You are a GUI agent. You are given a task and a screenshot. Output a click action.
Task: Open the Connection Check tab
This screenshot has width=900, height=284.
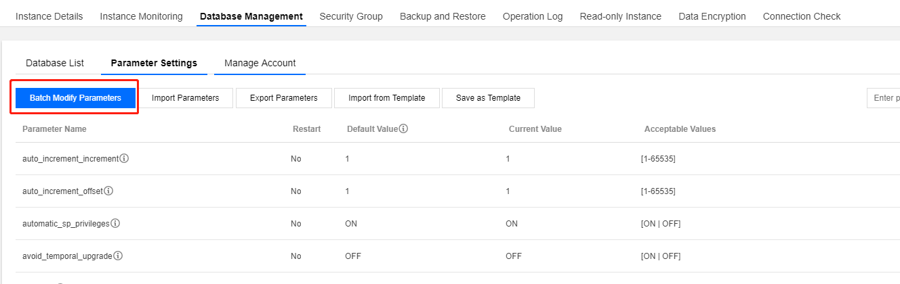[x=802, y=16]
